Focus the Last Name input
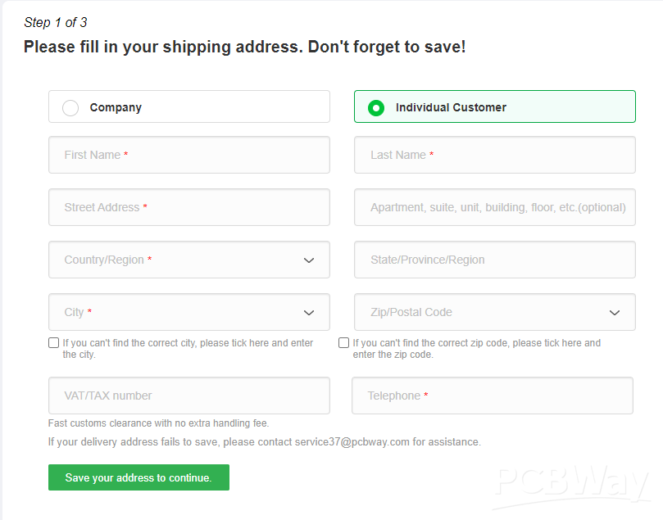 [x=494, y=155]
